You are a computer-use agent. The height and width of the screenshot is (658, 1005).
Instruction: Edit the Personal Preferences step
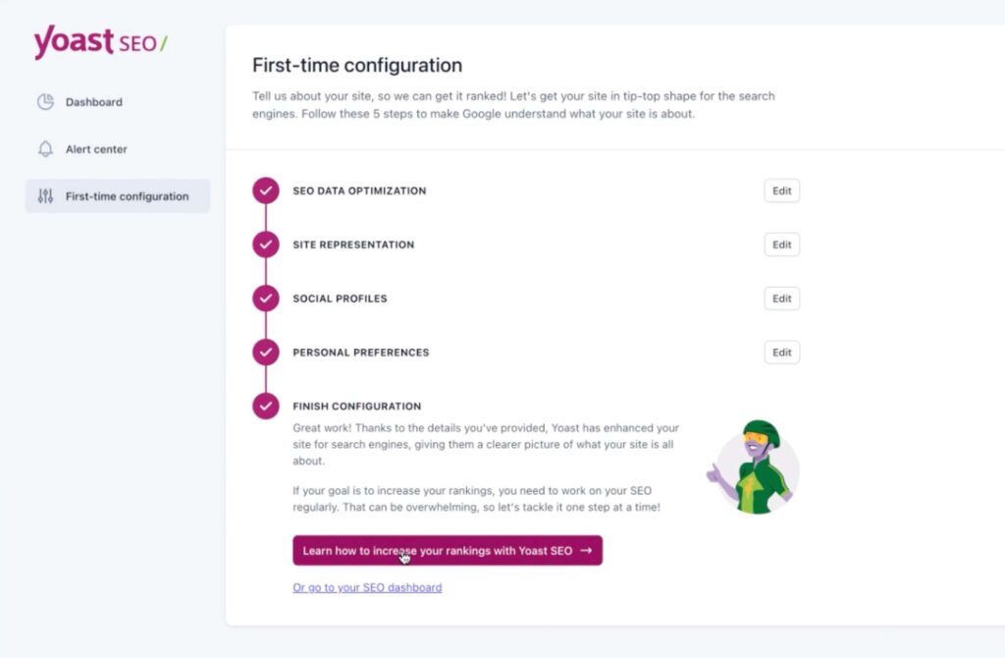click(x=781, y=353)
